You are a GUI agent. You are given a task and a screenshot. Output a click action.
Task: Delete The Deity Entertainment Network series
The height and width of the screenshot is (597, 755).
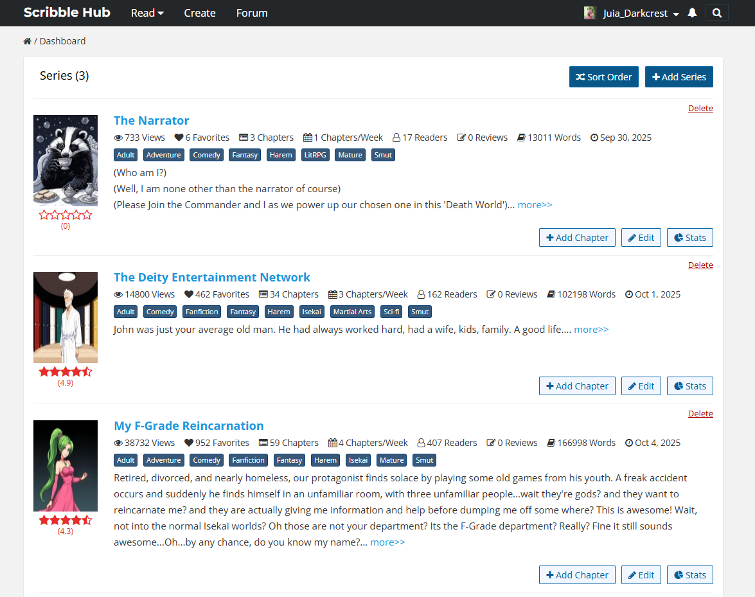pyautogui.click(x=700, y=265)
